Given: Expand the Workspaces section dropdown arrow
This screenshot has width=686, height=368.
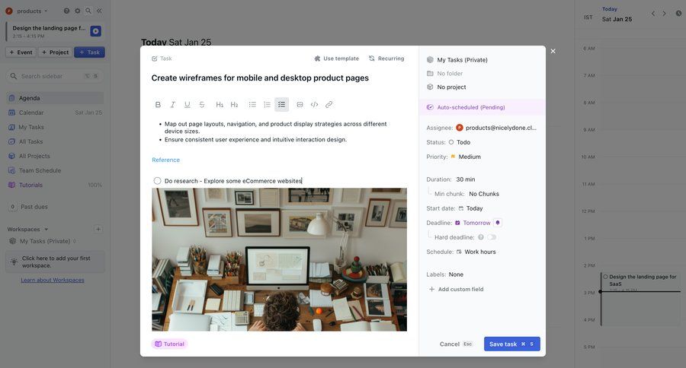Looking at the screenshot, I should tap(46, 229).
